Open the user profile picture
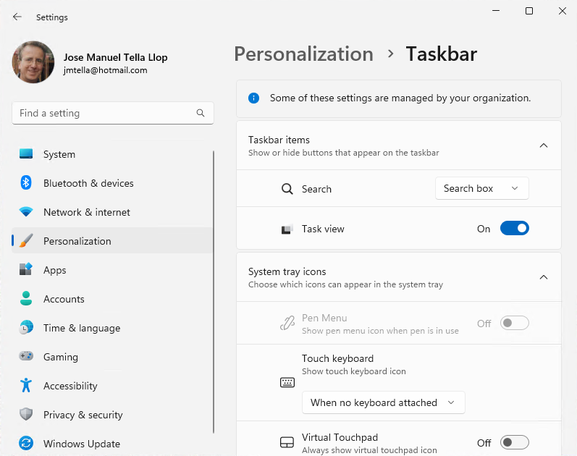This screenshot has width=577, height=456. click(x=33, y=62)
